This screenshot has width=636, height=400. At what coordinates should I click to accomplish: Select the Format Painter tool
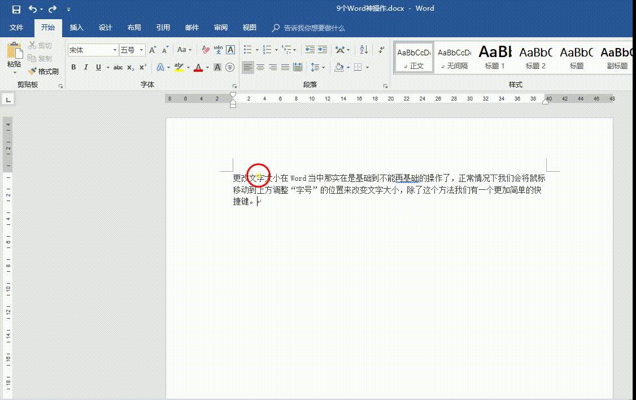pyautogui.click(x=45, y=71)
